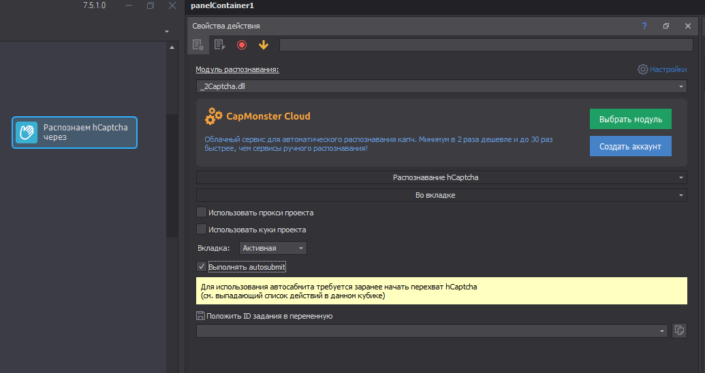Click the Создать аккаунт button
705x373 pixels.
click(x=630, y=146)
